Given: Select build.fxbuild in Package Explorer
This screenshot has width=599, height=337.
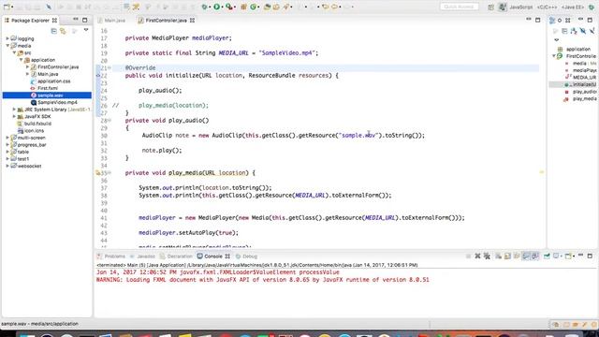Looking at the screenshot, I should (x=37, y=124).
